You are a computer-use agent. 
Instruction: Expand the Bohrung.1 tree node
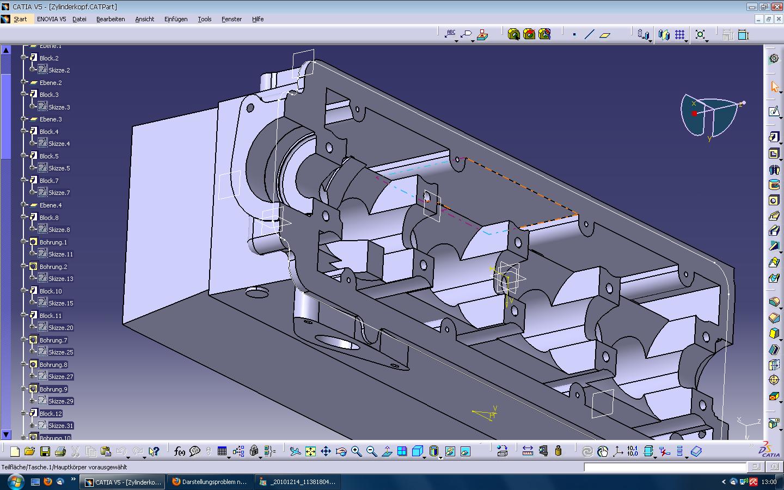pyautogui.click(x=24, y=242)
